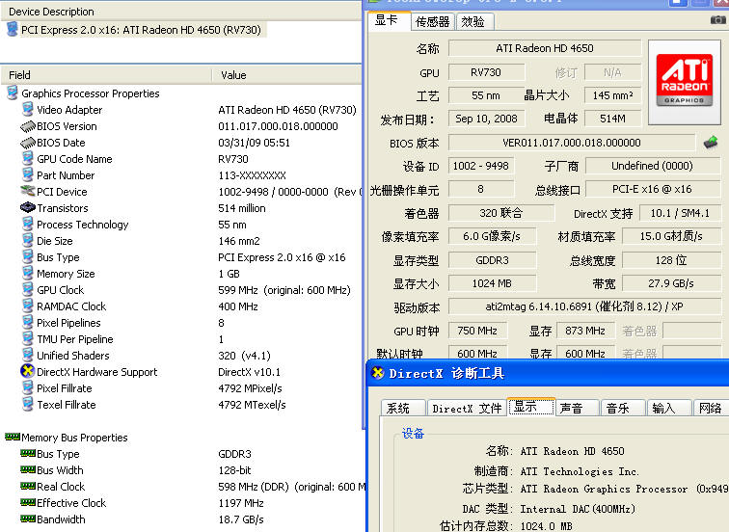
Task: Open the 效验 tab in GPU-Z
Action: [x=473, y=21]
